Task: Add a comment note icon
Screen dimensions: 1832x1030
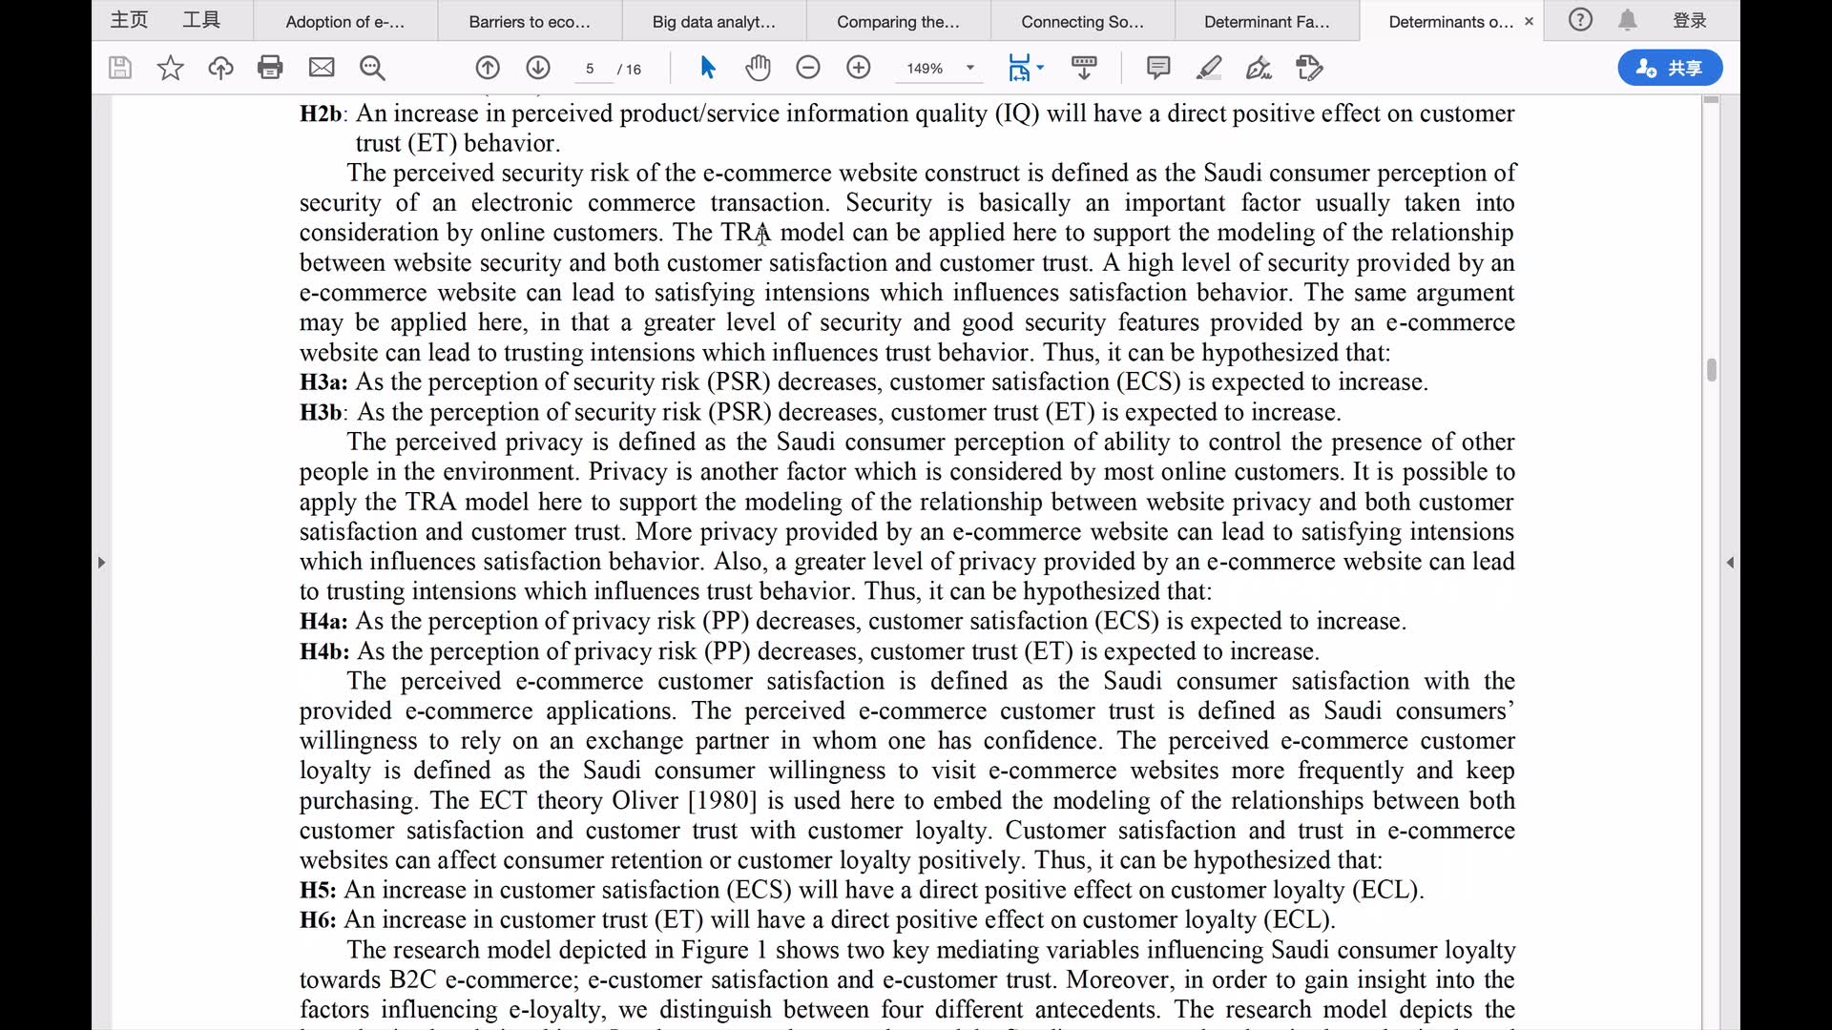Action: tap(1158, 68)
